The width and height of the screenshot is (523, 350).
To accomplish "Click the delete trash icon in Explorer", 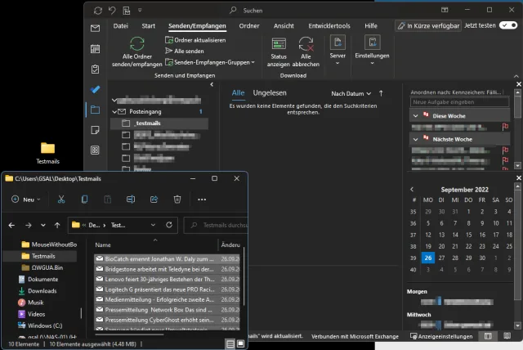I will coord(177,199).
